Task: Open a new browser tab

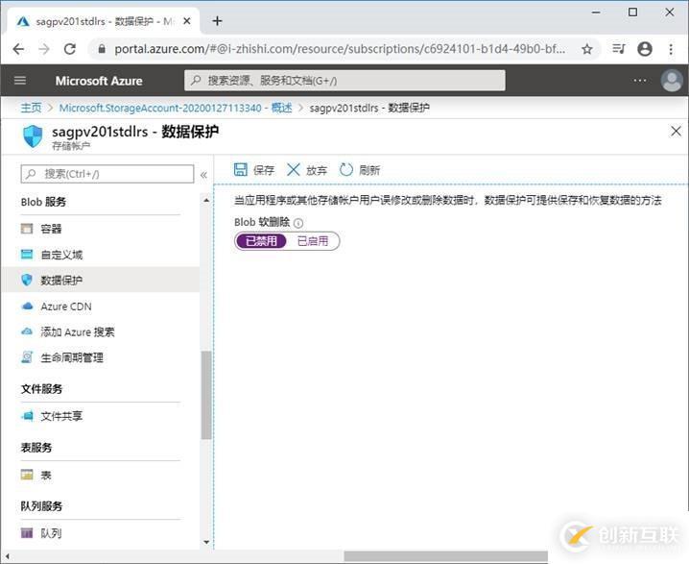Action: point(217,21)
